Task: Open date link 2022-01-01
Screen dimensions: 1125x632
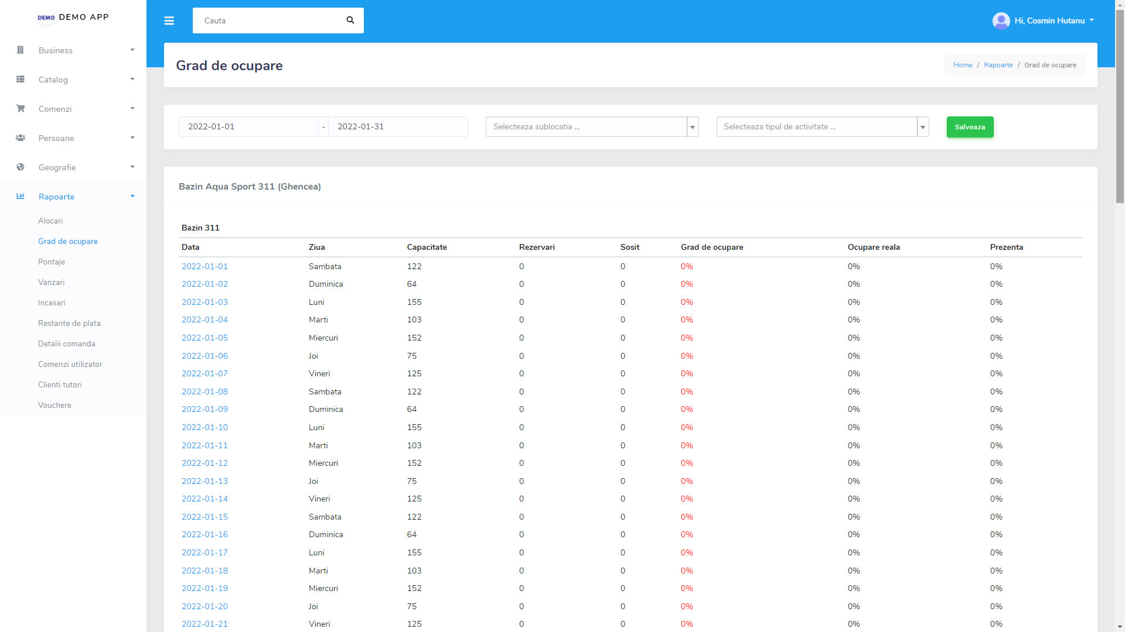Action: coord(204,266)
